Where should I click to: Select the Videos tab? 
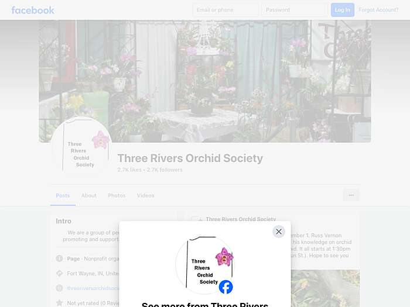coord(146,195)
